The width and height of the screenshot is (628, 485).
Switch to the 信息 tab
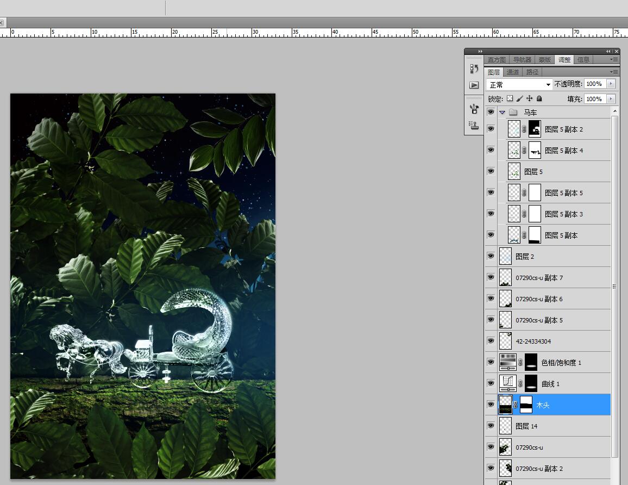(x=583, y=60)
